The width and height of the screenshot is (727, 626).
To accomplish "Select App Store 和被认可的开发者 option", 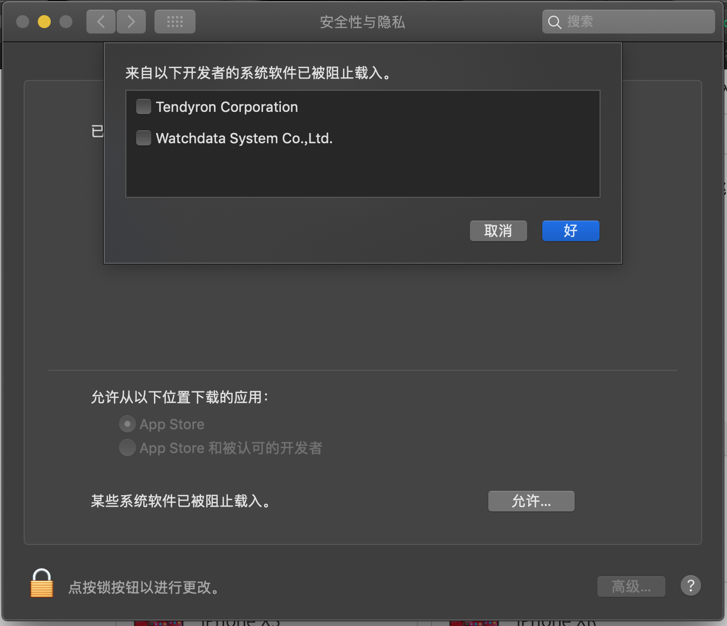I will (127, 448).
